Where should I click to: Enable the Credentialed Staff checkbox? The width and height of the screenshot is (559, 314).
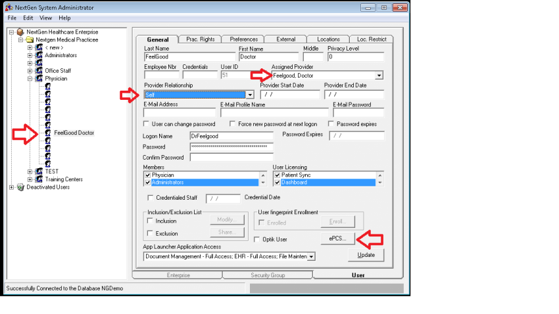(x=151, y=198)
